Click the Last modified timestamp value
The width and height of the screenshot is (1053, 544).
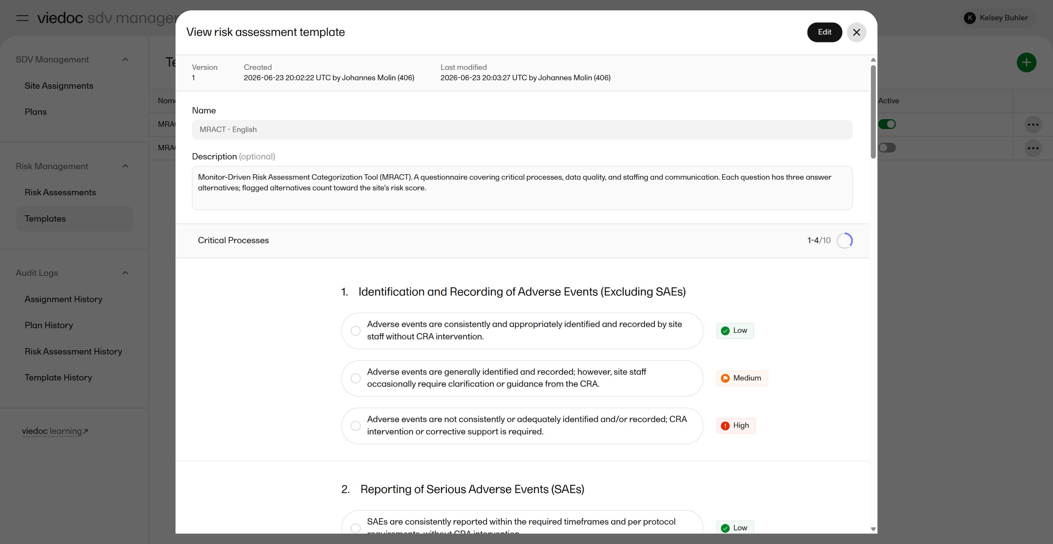pyautogui.click(x=525, y=78)
